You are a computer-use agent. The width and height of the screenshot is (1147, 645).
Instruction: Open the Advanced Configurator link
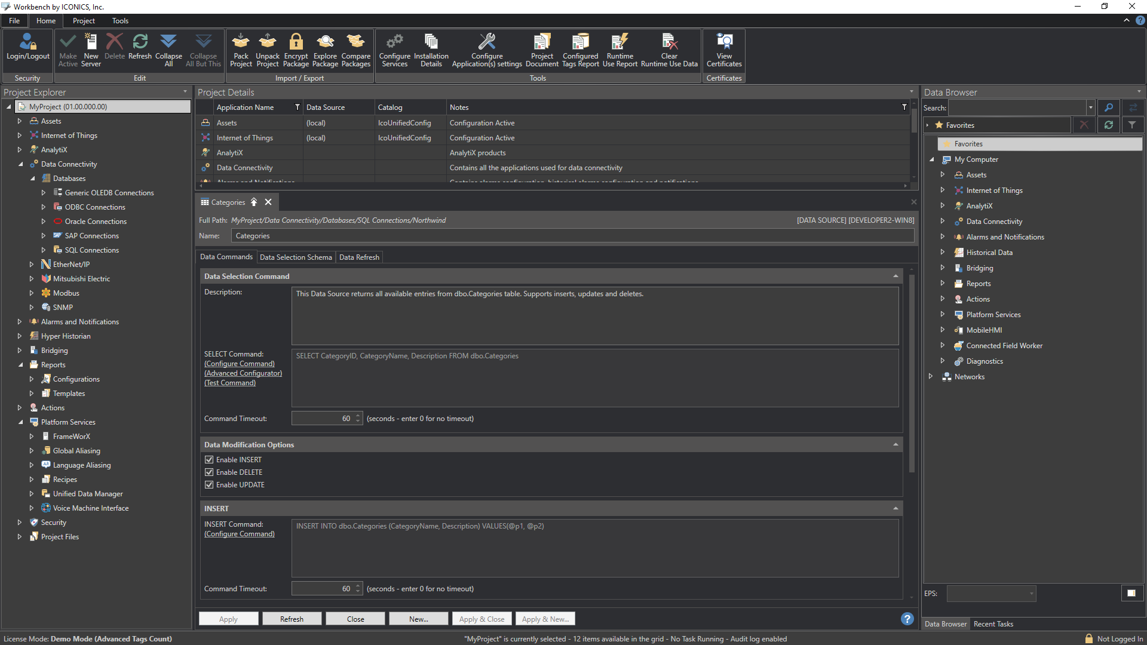pos(243,373)
